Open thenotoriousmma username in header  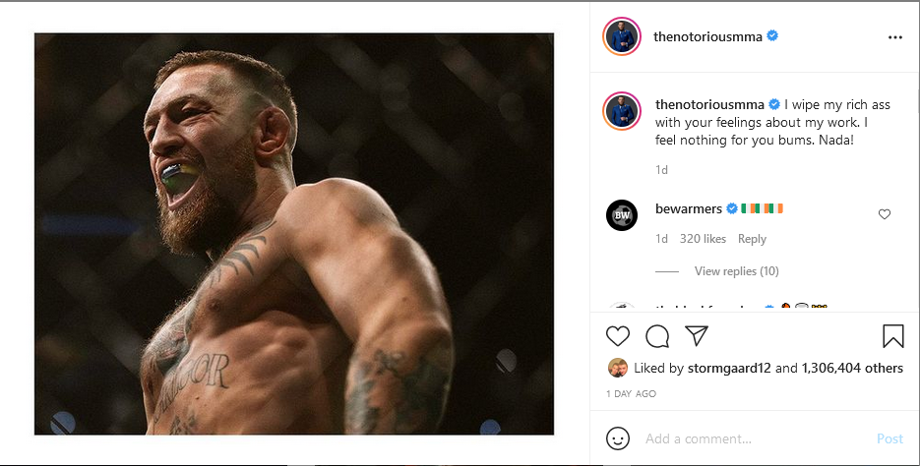tap(707, 36)
